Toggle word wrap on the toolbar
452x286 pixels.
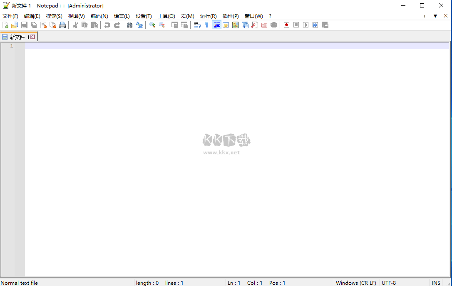point(197,25)
